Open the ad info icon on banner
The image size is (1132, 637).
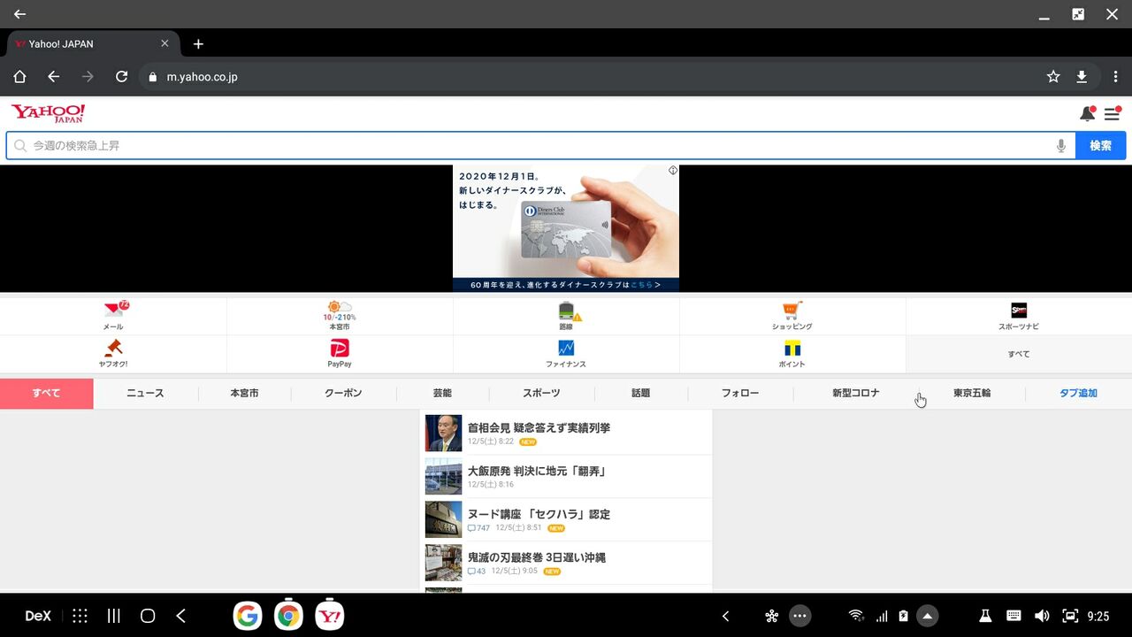pyautogui.click(x=673, y=170)
